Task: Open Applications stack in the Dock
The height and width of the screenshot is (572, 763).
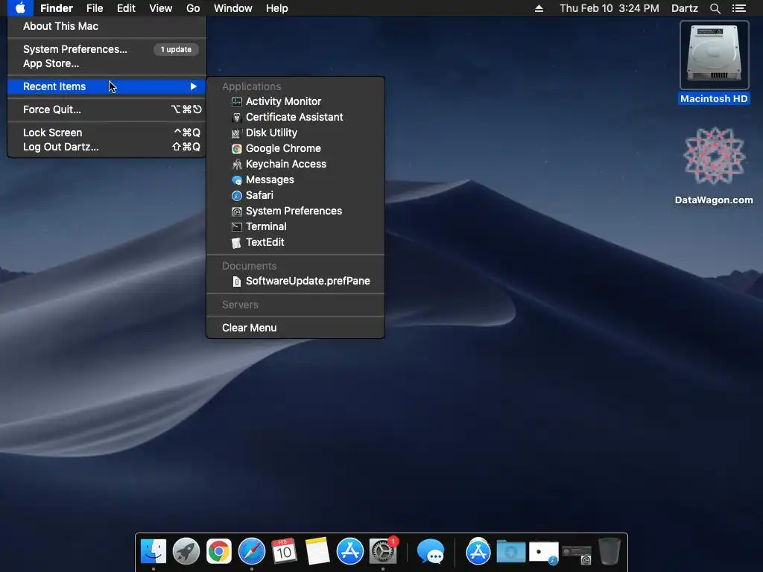Action: tap(478, 552)
